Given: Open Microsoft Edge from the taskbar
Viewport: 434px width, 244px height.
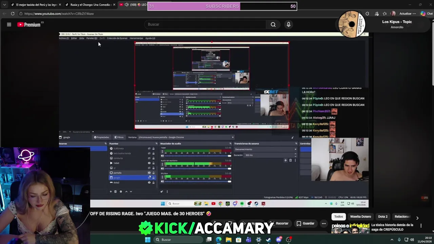Looking at the screenshot, I should (219, 240).
